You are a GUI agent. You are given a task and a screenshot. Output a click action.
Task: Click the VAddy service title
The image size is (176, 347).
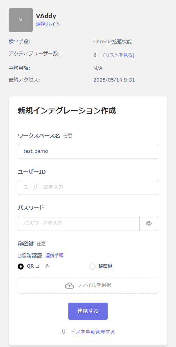pos(46,16)
